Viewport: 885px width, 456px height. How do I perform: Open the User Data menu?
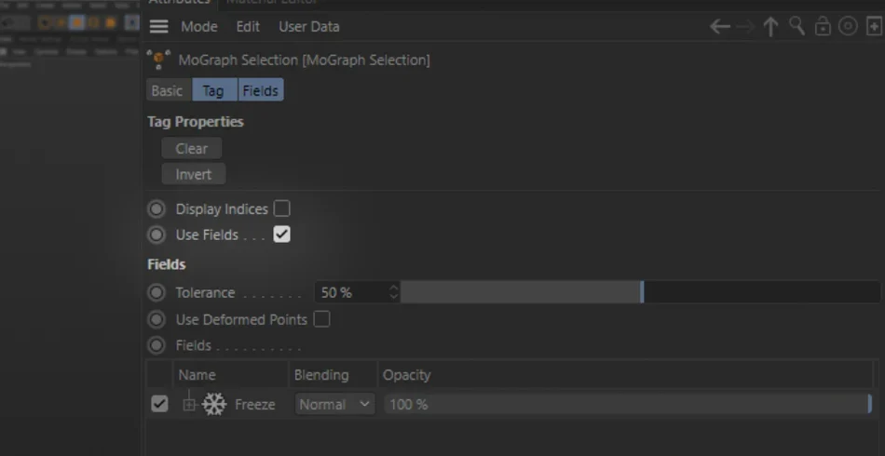click(x=308, y=26)
